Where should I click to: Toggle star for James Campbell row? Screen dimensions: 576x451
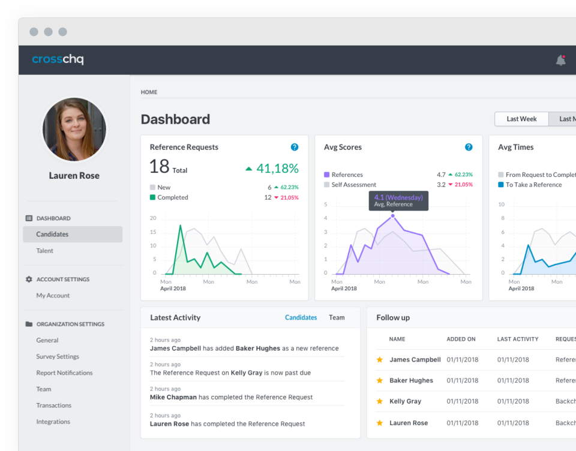click(x=380, y=360)
